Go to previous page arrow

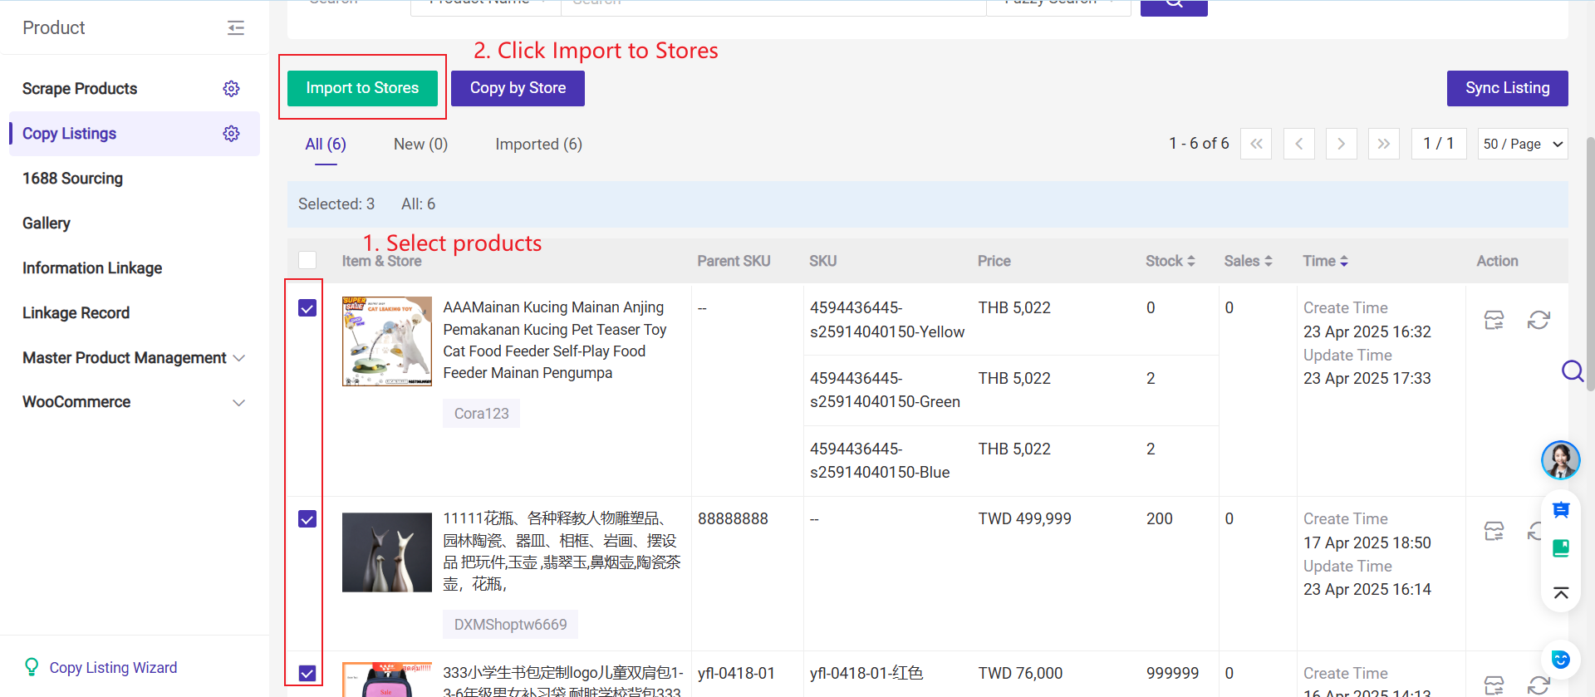pos(1298,144)
